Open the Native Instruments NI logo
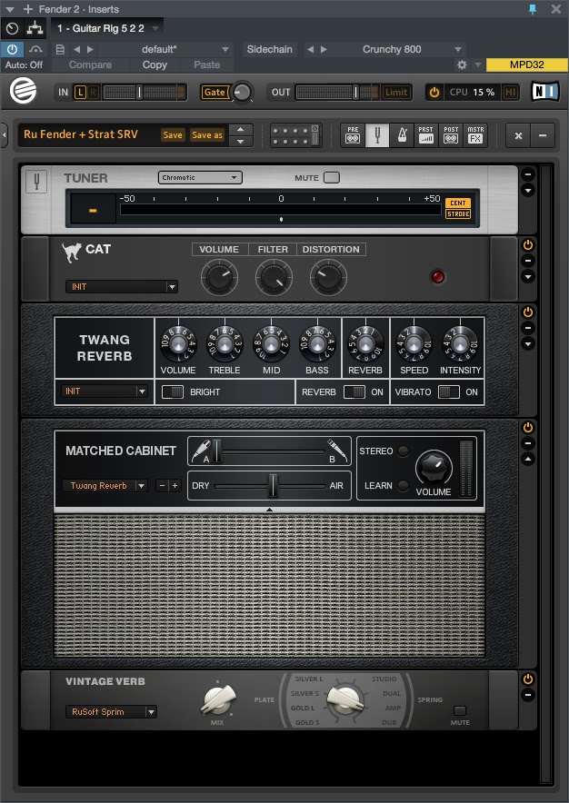 pos(544,92)
